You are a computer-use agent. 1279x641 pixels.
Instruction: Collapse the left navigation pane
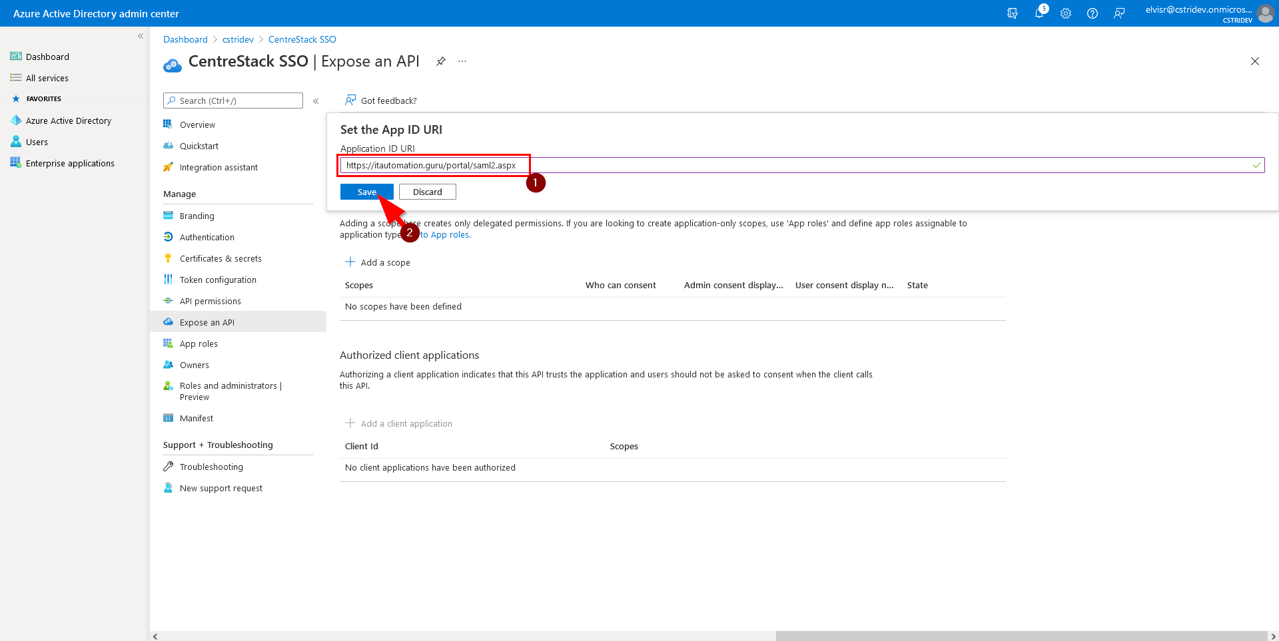(x=141, y=36)
